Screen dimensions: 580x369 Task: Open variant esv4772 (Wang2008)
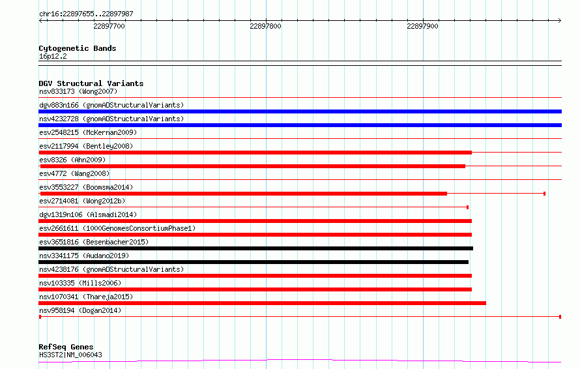coord(74,173)
